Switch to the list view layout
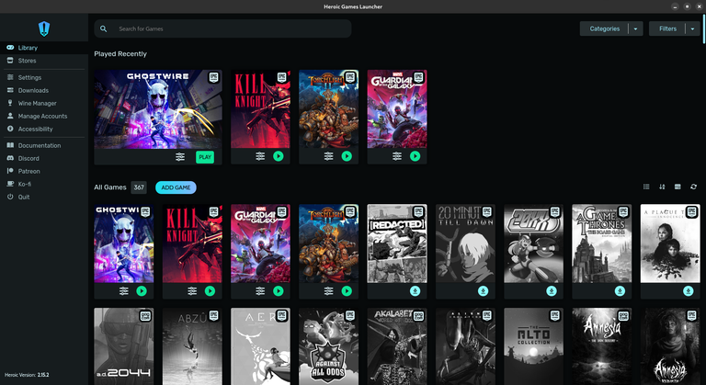This screenshot has height=385, width=706. pos(646,187)
